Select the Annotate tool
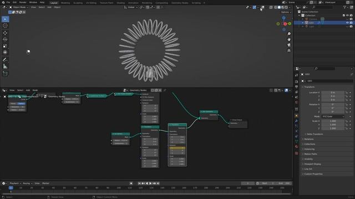355x199 pixels. click(5, 60)
